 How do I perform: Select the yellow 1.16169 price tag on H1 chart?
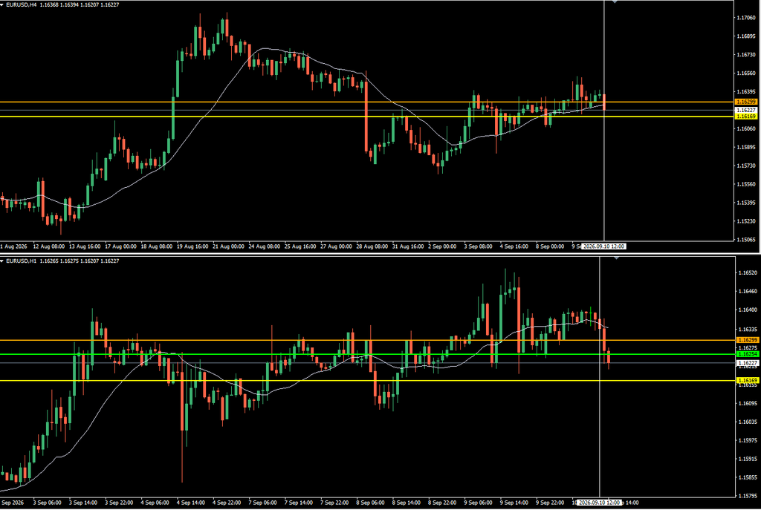[x=748, y=381]
